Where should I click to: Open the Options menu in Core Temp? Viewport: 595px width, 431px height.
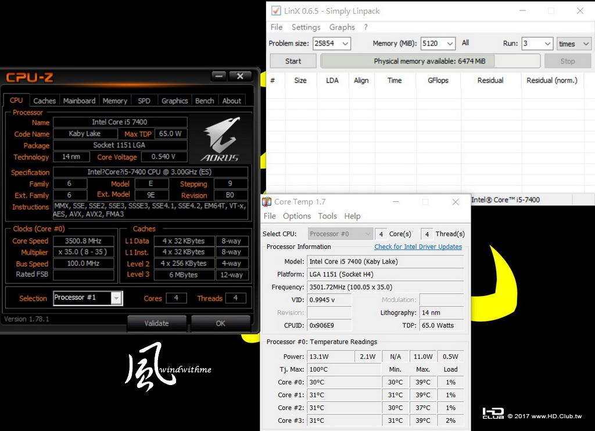click(x=297, y=216)
